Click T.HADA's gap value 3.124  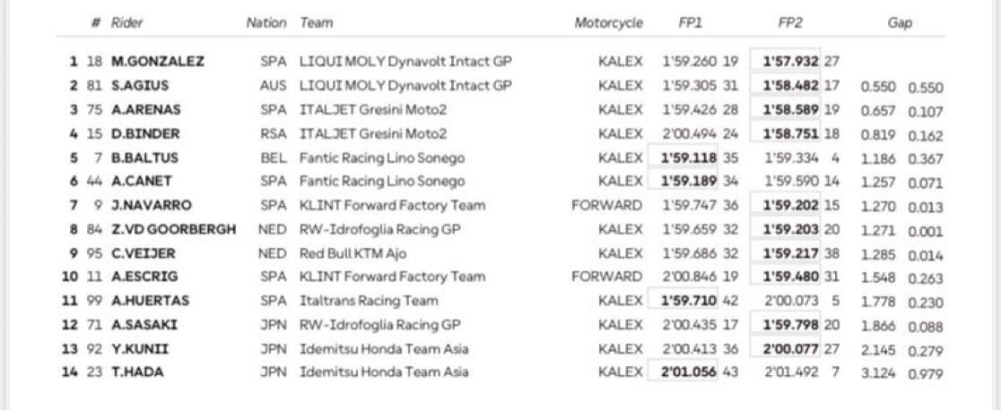pyautogui.click(x=878, y=373)
